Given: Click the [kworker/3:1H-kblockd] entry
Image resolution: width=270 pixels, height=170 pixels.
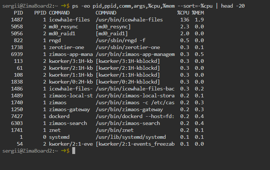Looking at the screenshot, I should point(128,61).
